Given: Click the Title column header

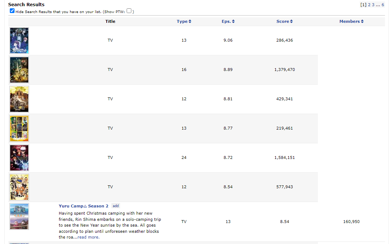Looking at the screenshot, I should click(x=110, y=21).
